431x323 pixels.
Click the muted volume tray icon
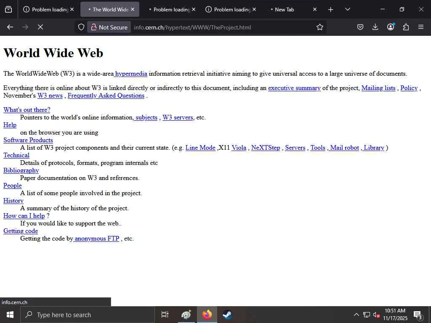coord(376,315)
